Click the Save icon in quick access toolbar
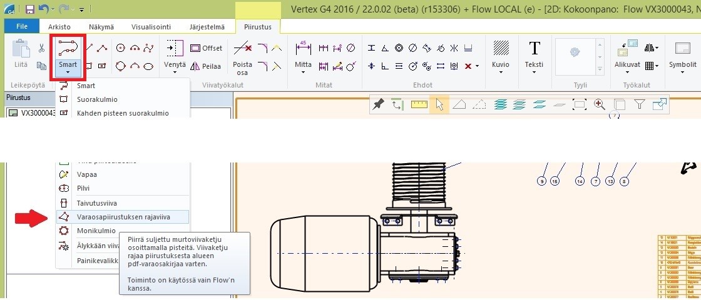Image resolution: width=701 pixels, height=300 pixels. point(30,9)
